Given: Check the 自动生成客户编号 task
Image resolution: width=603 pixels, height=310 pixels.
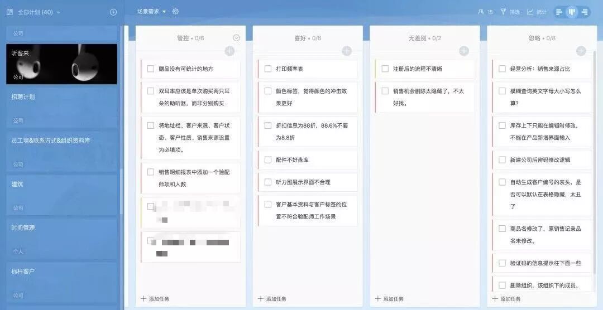Looking at the screenshot, I should pyautogui.click(x=502, y=182).
